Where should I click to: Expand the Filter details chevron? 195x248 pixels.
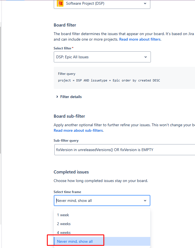57,97
